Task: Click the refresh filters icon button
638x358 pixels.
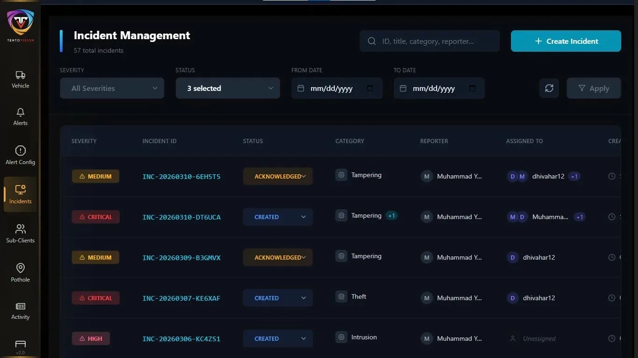Action: click(549, 88)
